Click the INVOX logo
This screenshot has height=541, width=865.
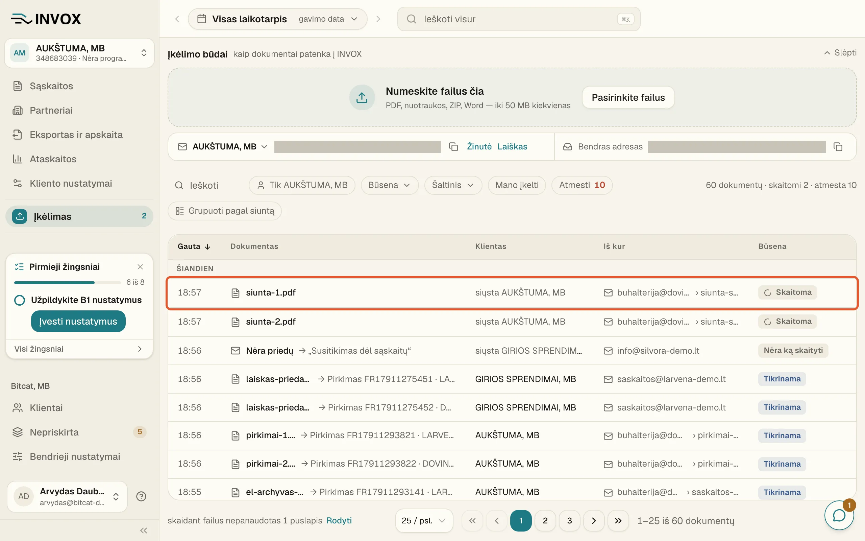pos(46,19)
